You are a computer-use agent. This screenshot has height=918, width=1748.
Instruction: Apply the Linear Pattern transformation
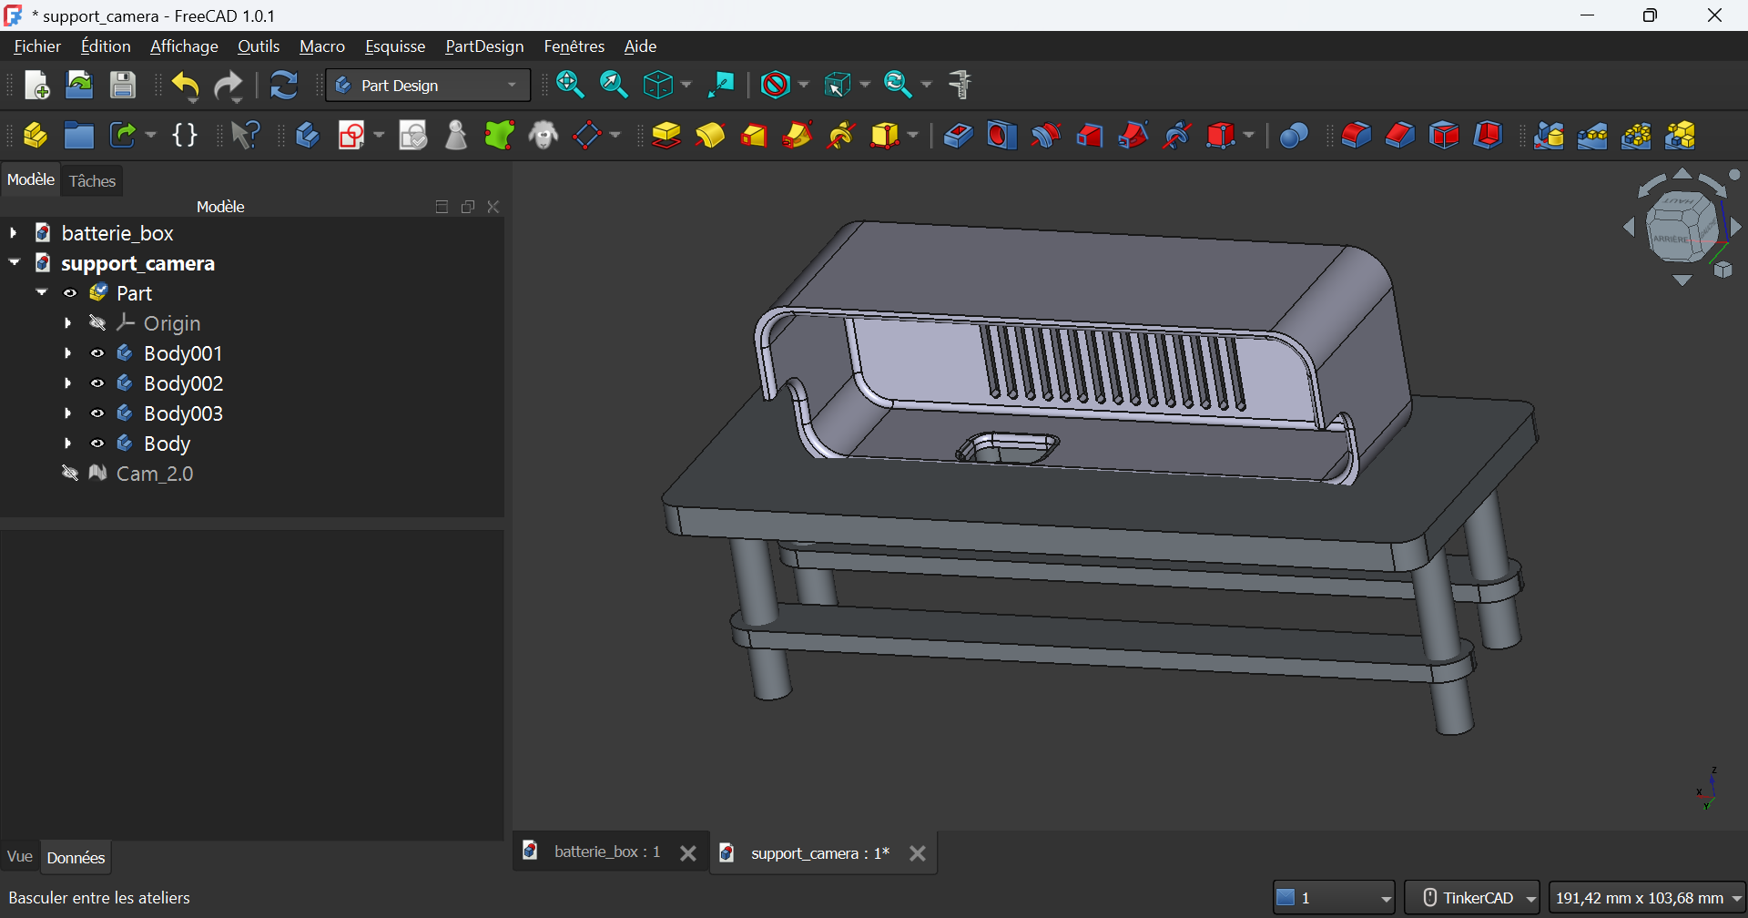point(1592,136)
